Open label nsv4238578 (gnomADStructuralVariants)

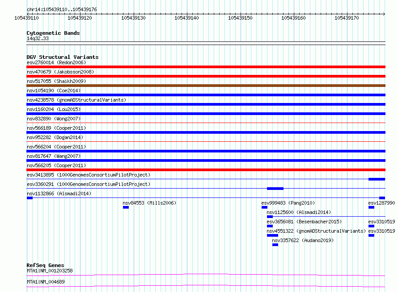76,100
